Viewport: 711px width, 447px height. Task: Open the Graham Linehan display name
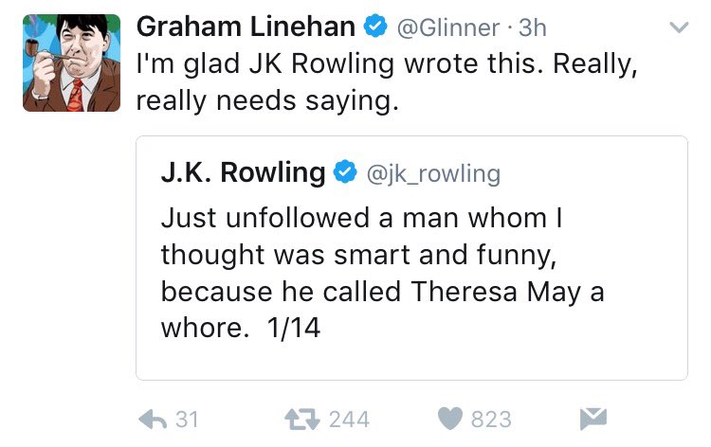click(x=246, y=27)
